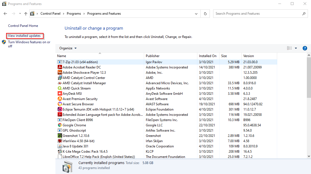Click the Eclipse Temurin JDK icon
The width and height of the screenshot is (311, 174).
point(60,109)
